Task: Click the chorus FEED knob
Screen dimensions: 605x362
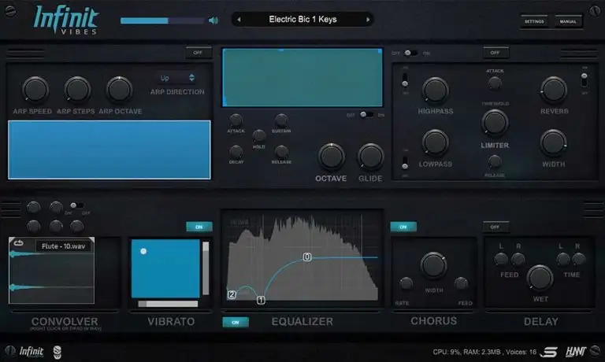Action: tap(461, 284)
